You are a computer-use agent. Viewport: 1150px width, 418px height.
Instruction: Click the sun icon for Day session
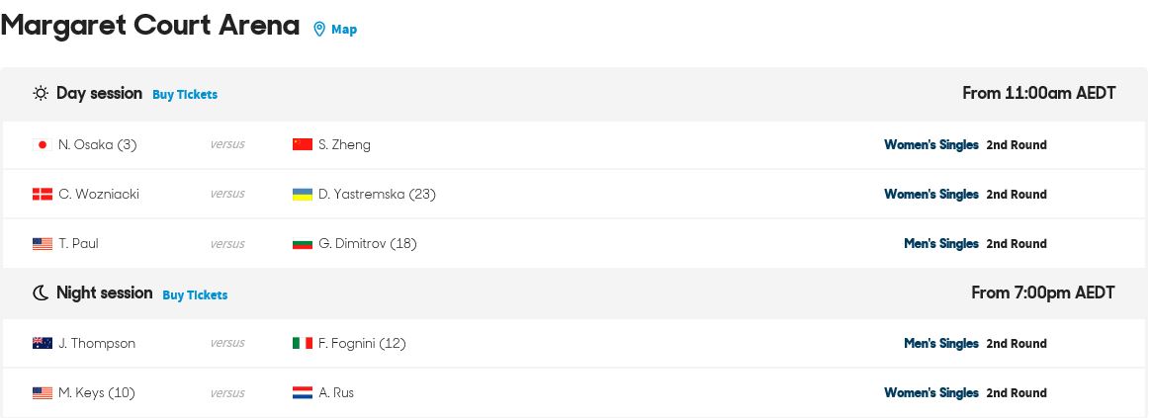pos(41,93)
